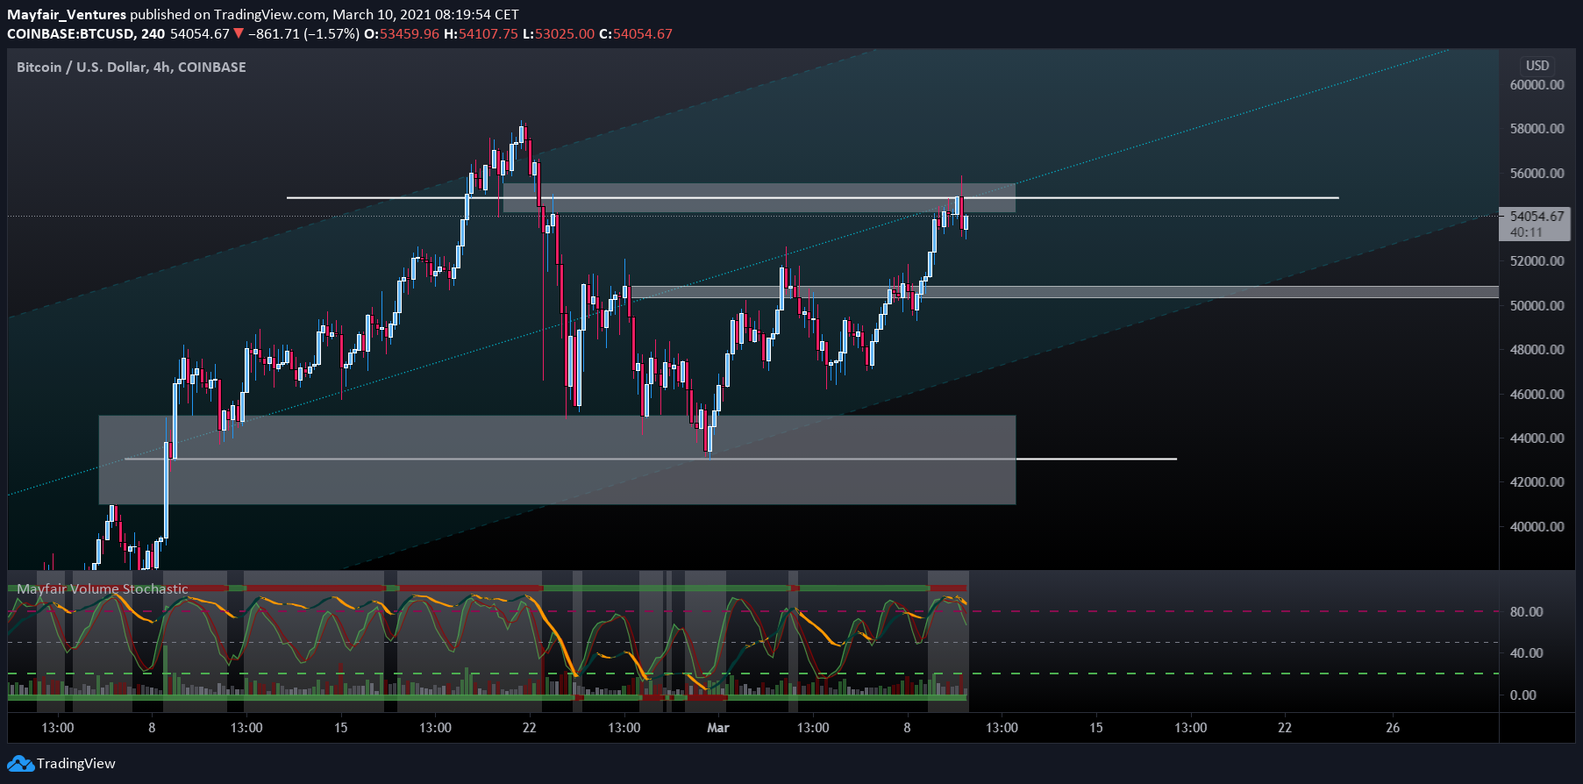Click the -861.71 (-1.57%) change value

tap(304, 33)
